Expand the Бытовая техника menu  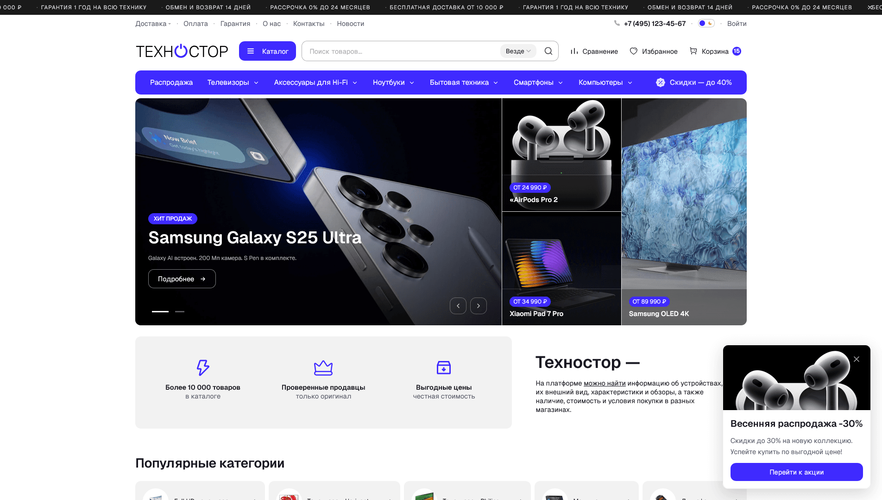pos(464,82)
